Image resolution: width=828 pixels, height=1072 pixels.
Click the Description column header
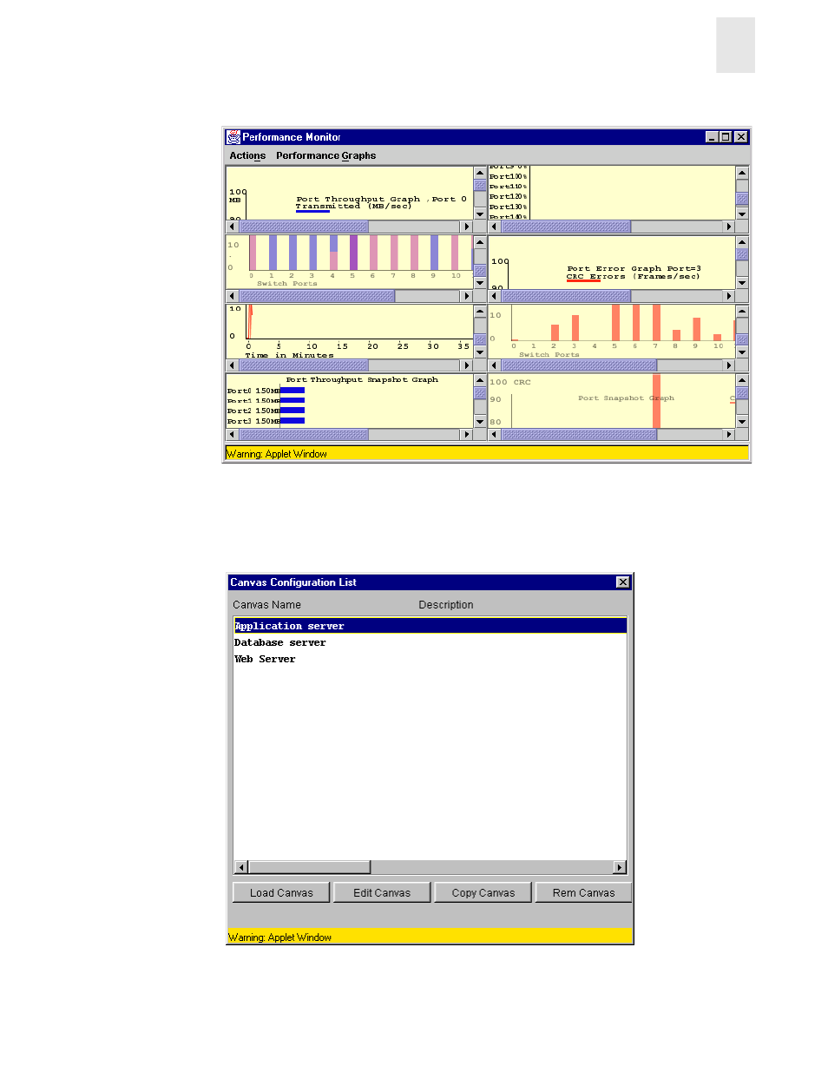click(446, 605)
